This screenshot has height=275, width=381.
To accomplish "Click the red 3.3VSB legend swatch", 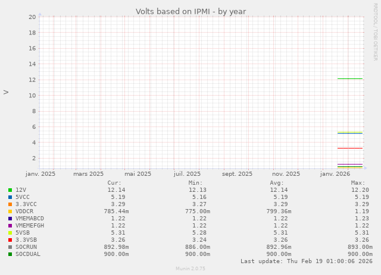I will coord(10,240).
